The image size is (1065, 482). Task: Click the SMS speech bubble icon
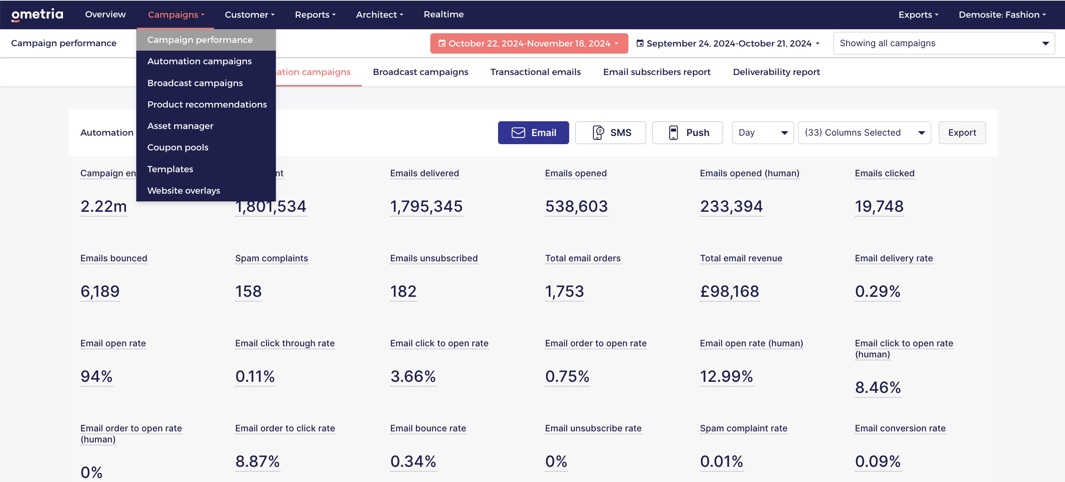click(598, 132)
